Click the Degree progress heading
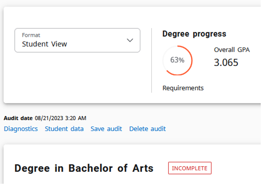Viewport: 262px width, 184px height. pos(194,34)
